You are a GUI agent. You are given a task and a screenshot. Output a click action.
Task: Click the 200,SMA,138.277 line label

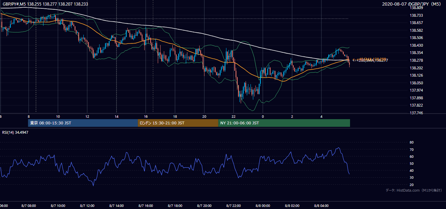[x=370, y=61]
